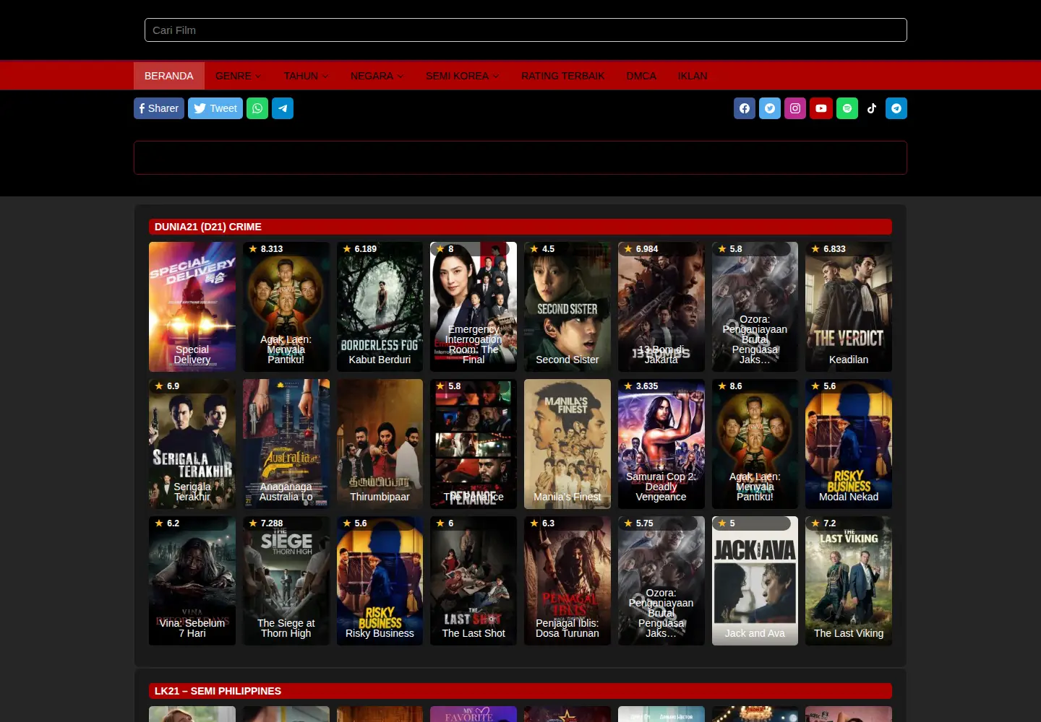
Task: Go to the TikTok icon
Action: [x=872, y=108]
